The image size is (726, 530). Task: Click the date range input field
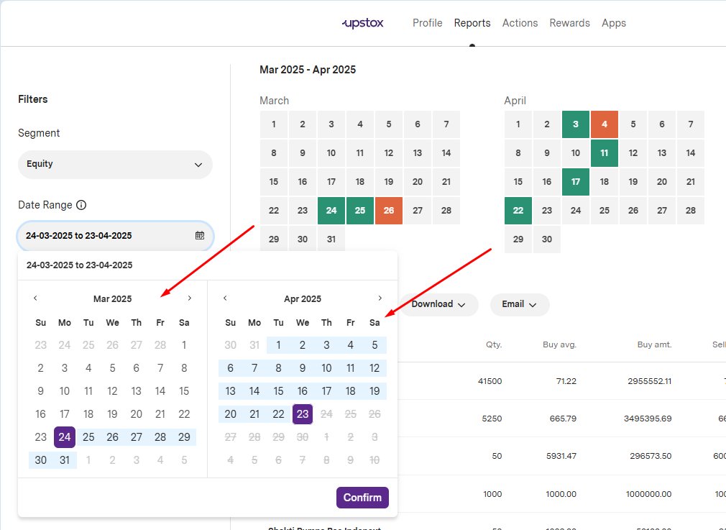coord(115,236)
